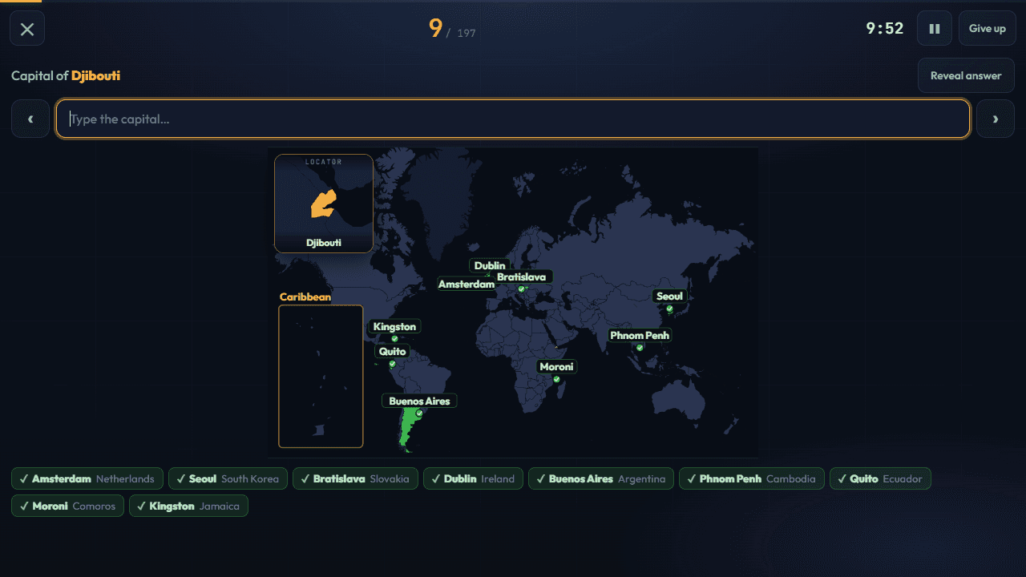Click the Give up button
Viewport: 1026px width, 577px height.
tap(988, 29)
